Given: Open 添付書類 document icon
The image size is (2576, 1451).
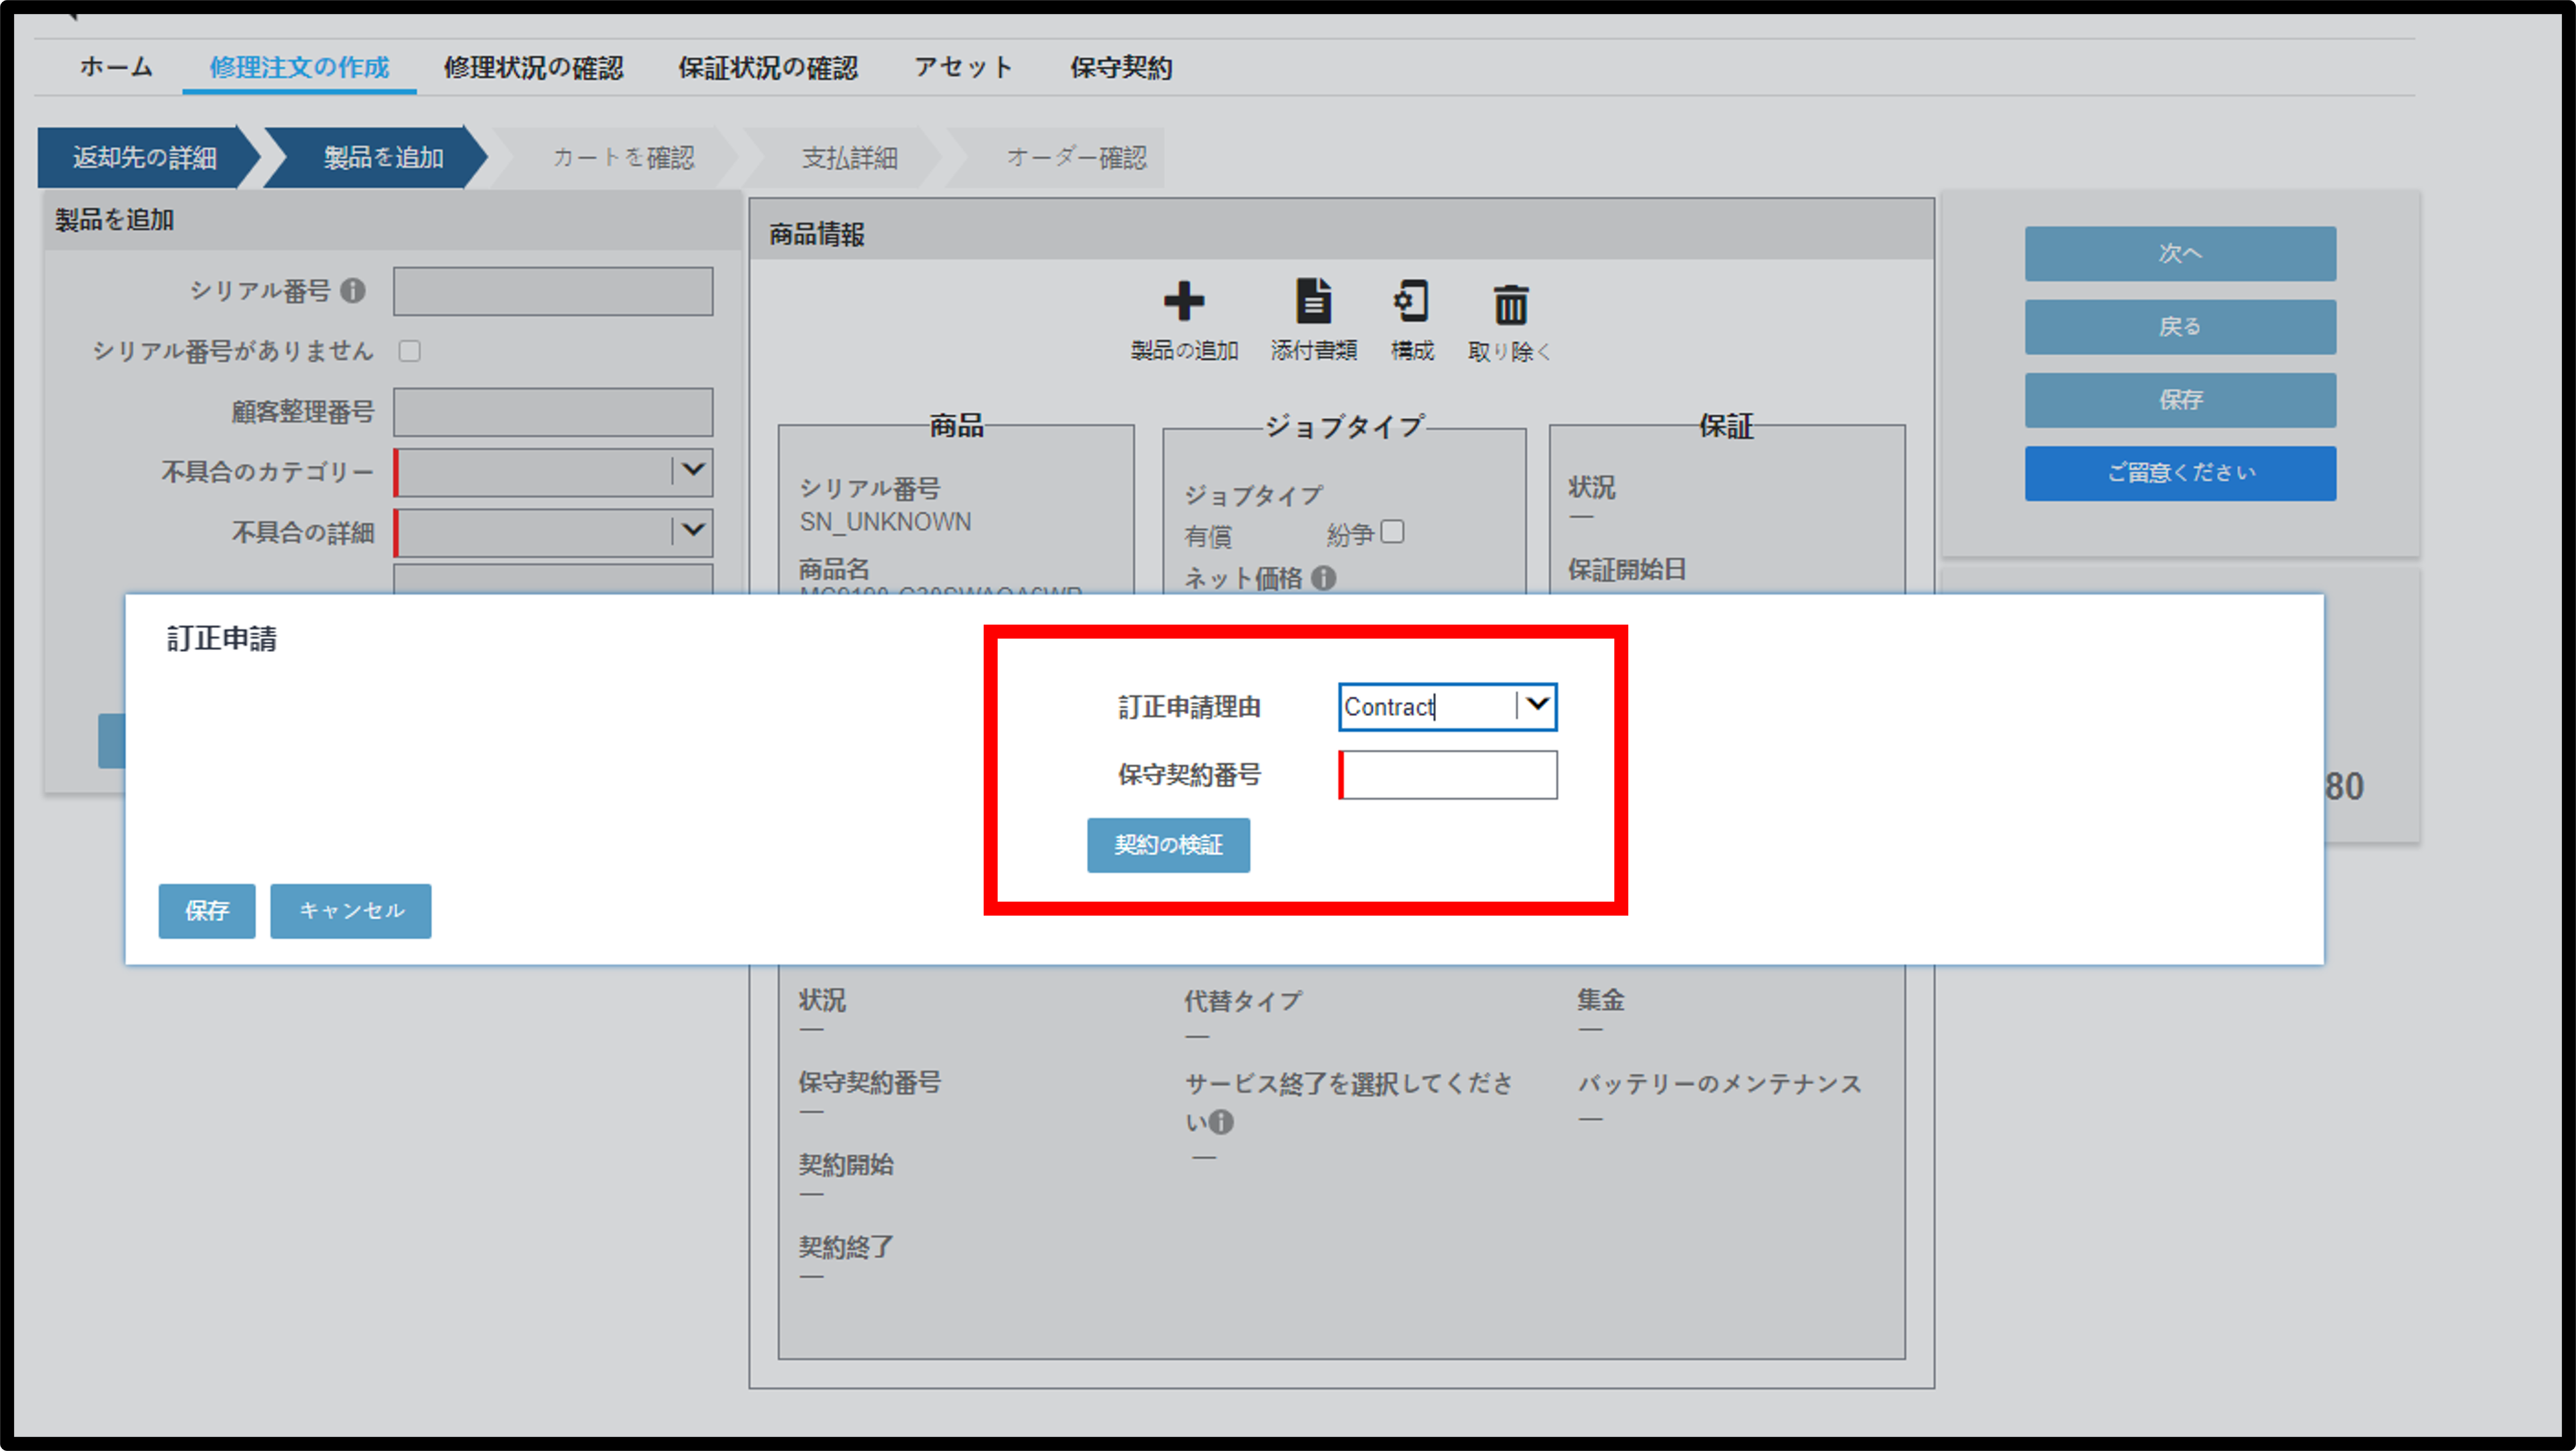Looking at the screenshot, I should click(1313, 301).
